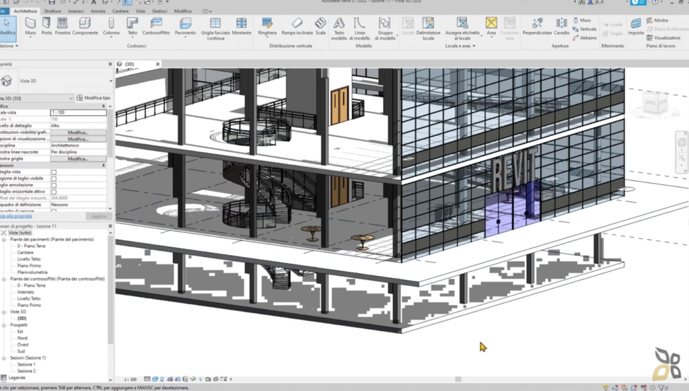
Task: Click Modifica for Opzioni di visualizzazione
Action: 78,139
